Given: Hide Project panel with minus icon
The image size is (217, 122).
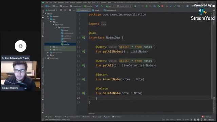Looking at the screenshot, I should [74, 10].
